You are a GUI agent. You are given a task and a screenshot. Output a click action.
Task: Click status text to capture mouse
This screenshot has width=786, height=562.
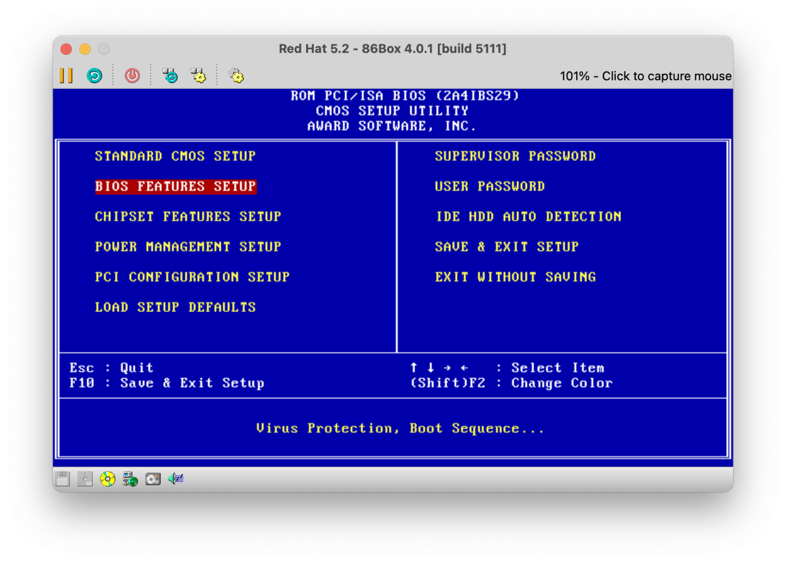(x=645, y=76)
